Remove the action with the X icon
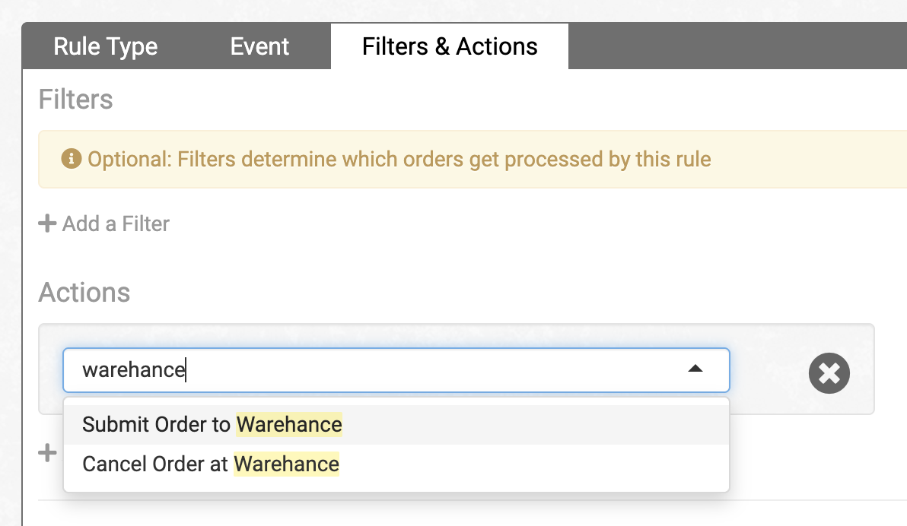Viewport: 907px width, 526px height. [829, 373]
